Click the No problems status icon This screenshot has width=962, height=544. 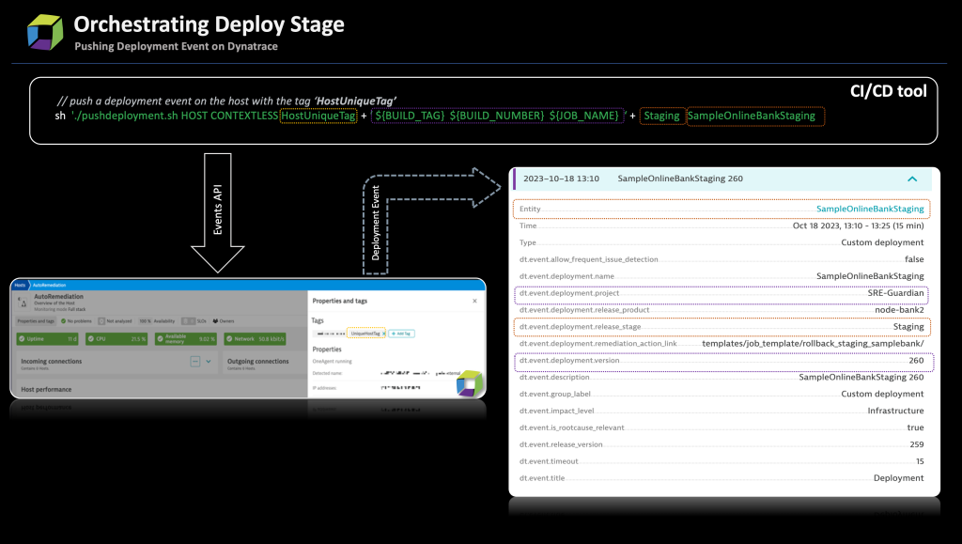pyautogui.click(x=64, y=320)
